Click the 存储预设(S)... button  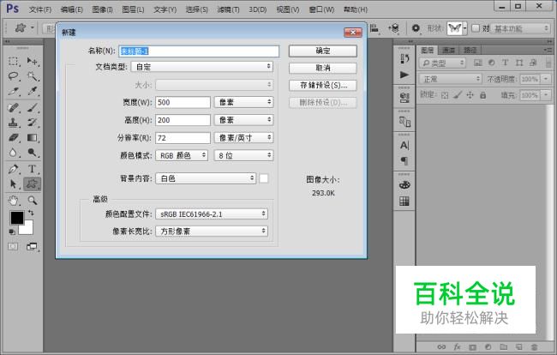323,85
